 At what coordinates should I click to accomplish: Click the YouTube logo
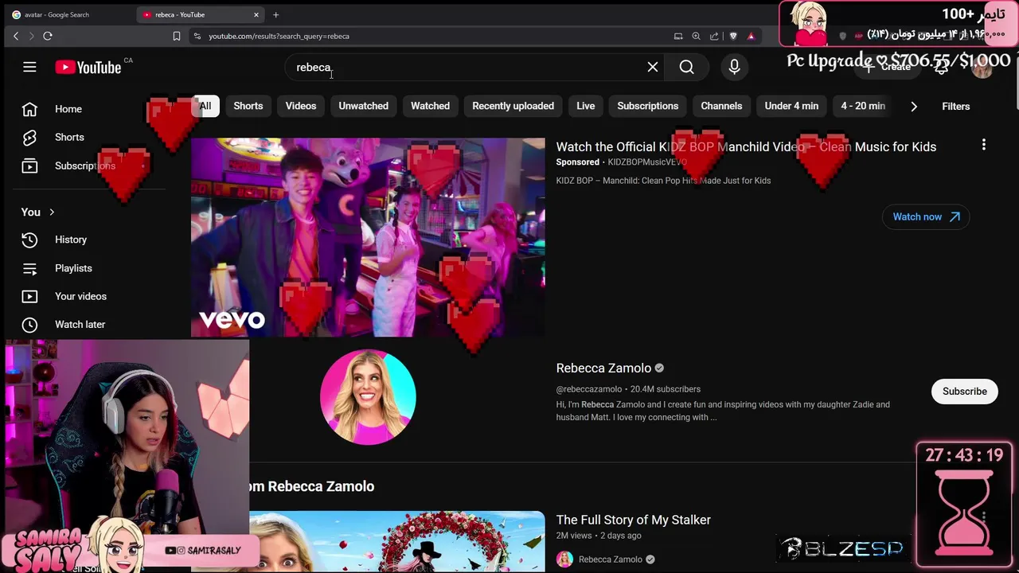click(x=88, y=68)
